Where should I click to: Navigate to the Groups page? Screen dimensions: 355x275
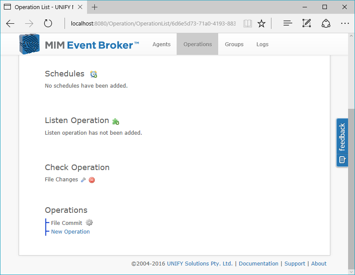click(234, 44)
